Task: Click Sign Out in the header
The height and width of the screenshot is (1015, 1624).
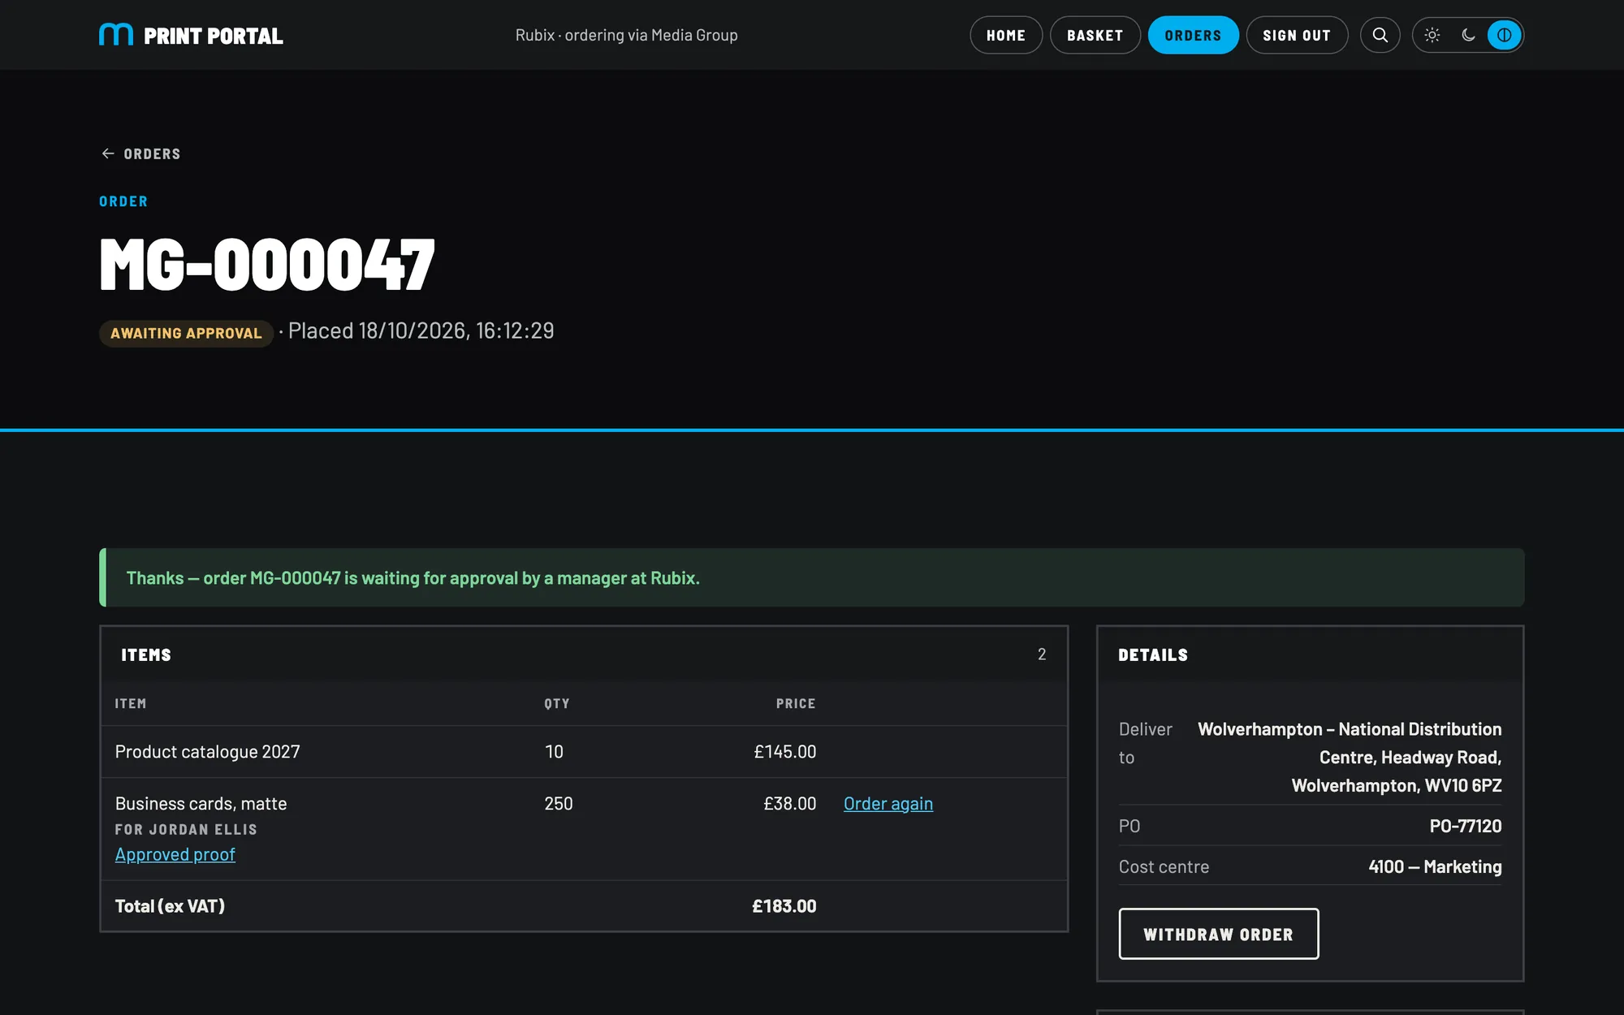Action: [x=1297, y=35]
